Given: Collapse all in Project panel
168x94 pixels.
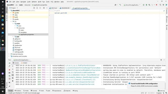Looking at the screenshot, I should click(x=40, y=8).
